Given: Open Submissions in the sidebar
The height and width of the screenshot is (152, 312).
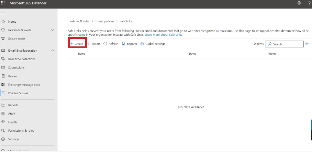Looking at the screenshot, I should [16, 67].
